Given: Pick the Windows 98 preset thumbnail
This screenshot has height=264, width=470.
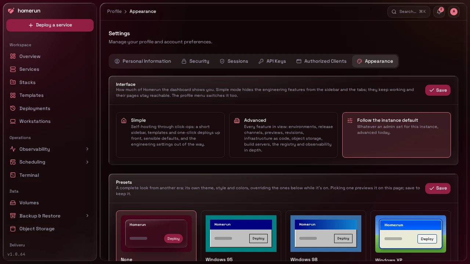Looking at the screenshot, I should [326, 234].
